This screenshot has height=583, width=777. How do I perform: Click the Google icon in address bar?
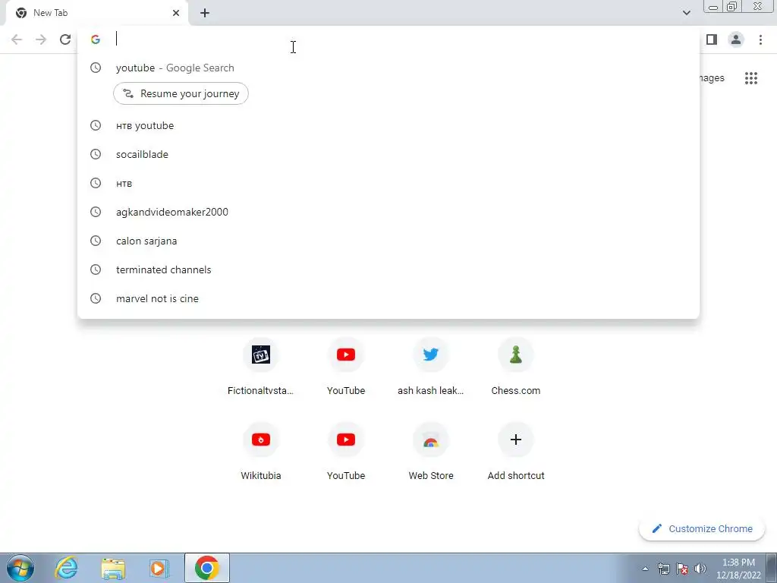(96, 39)
